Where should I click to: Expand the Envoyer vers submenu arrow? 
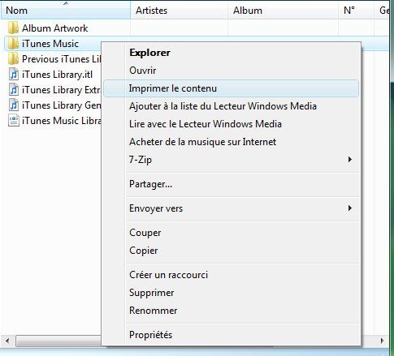(350, 208)
